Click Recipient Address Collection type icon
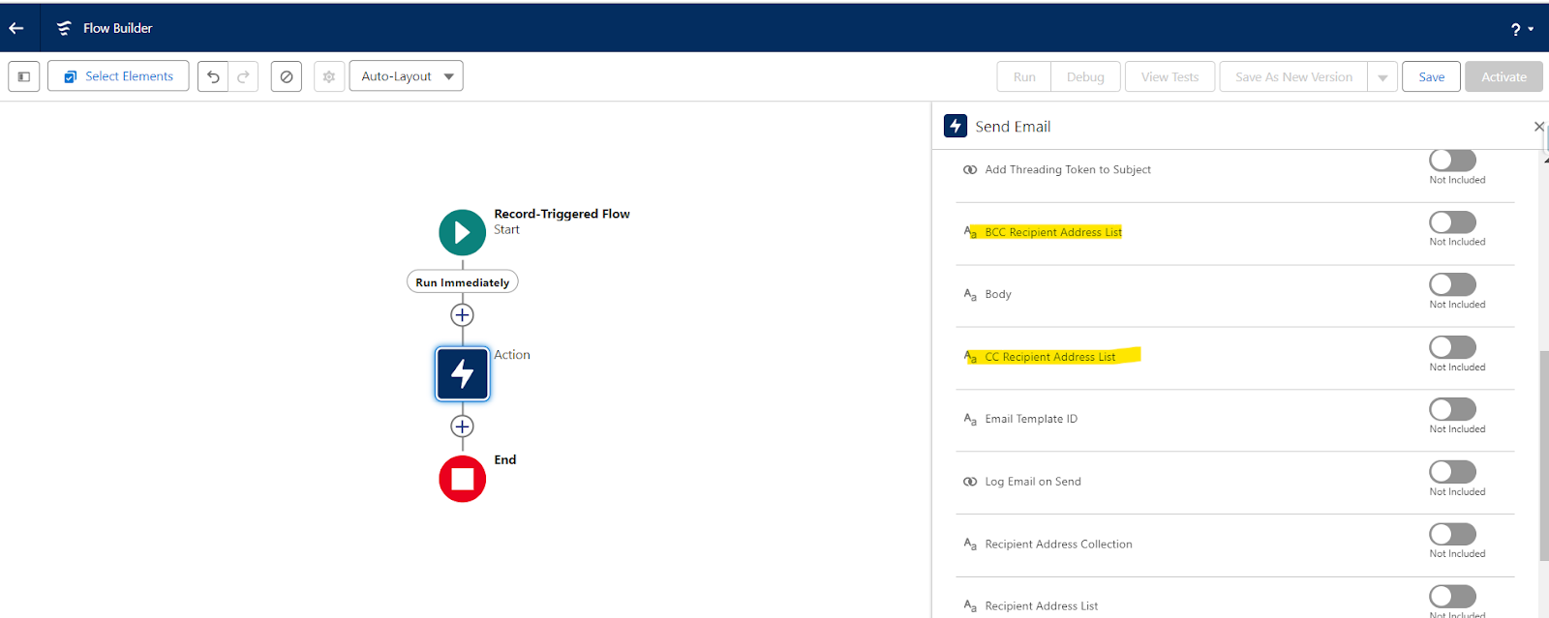 point(970,544)
